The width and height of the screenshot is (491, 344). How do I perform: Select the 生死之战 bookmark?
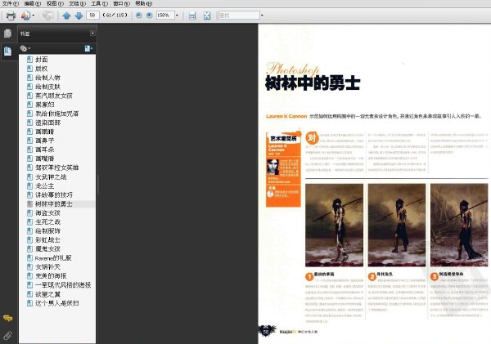tap(47, 222)
